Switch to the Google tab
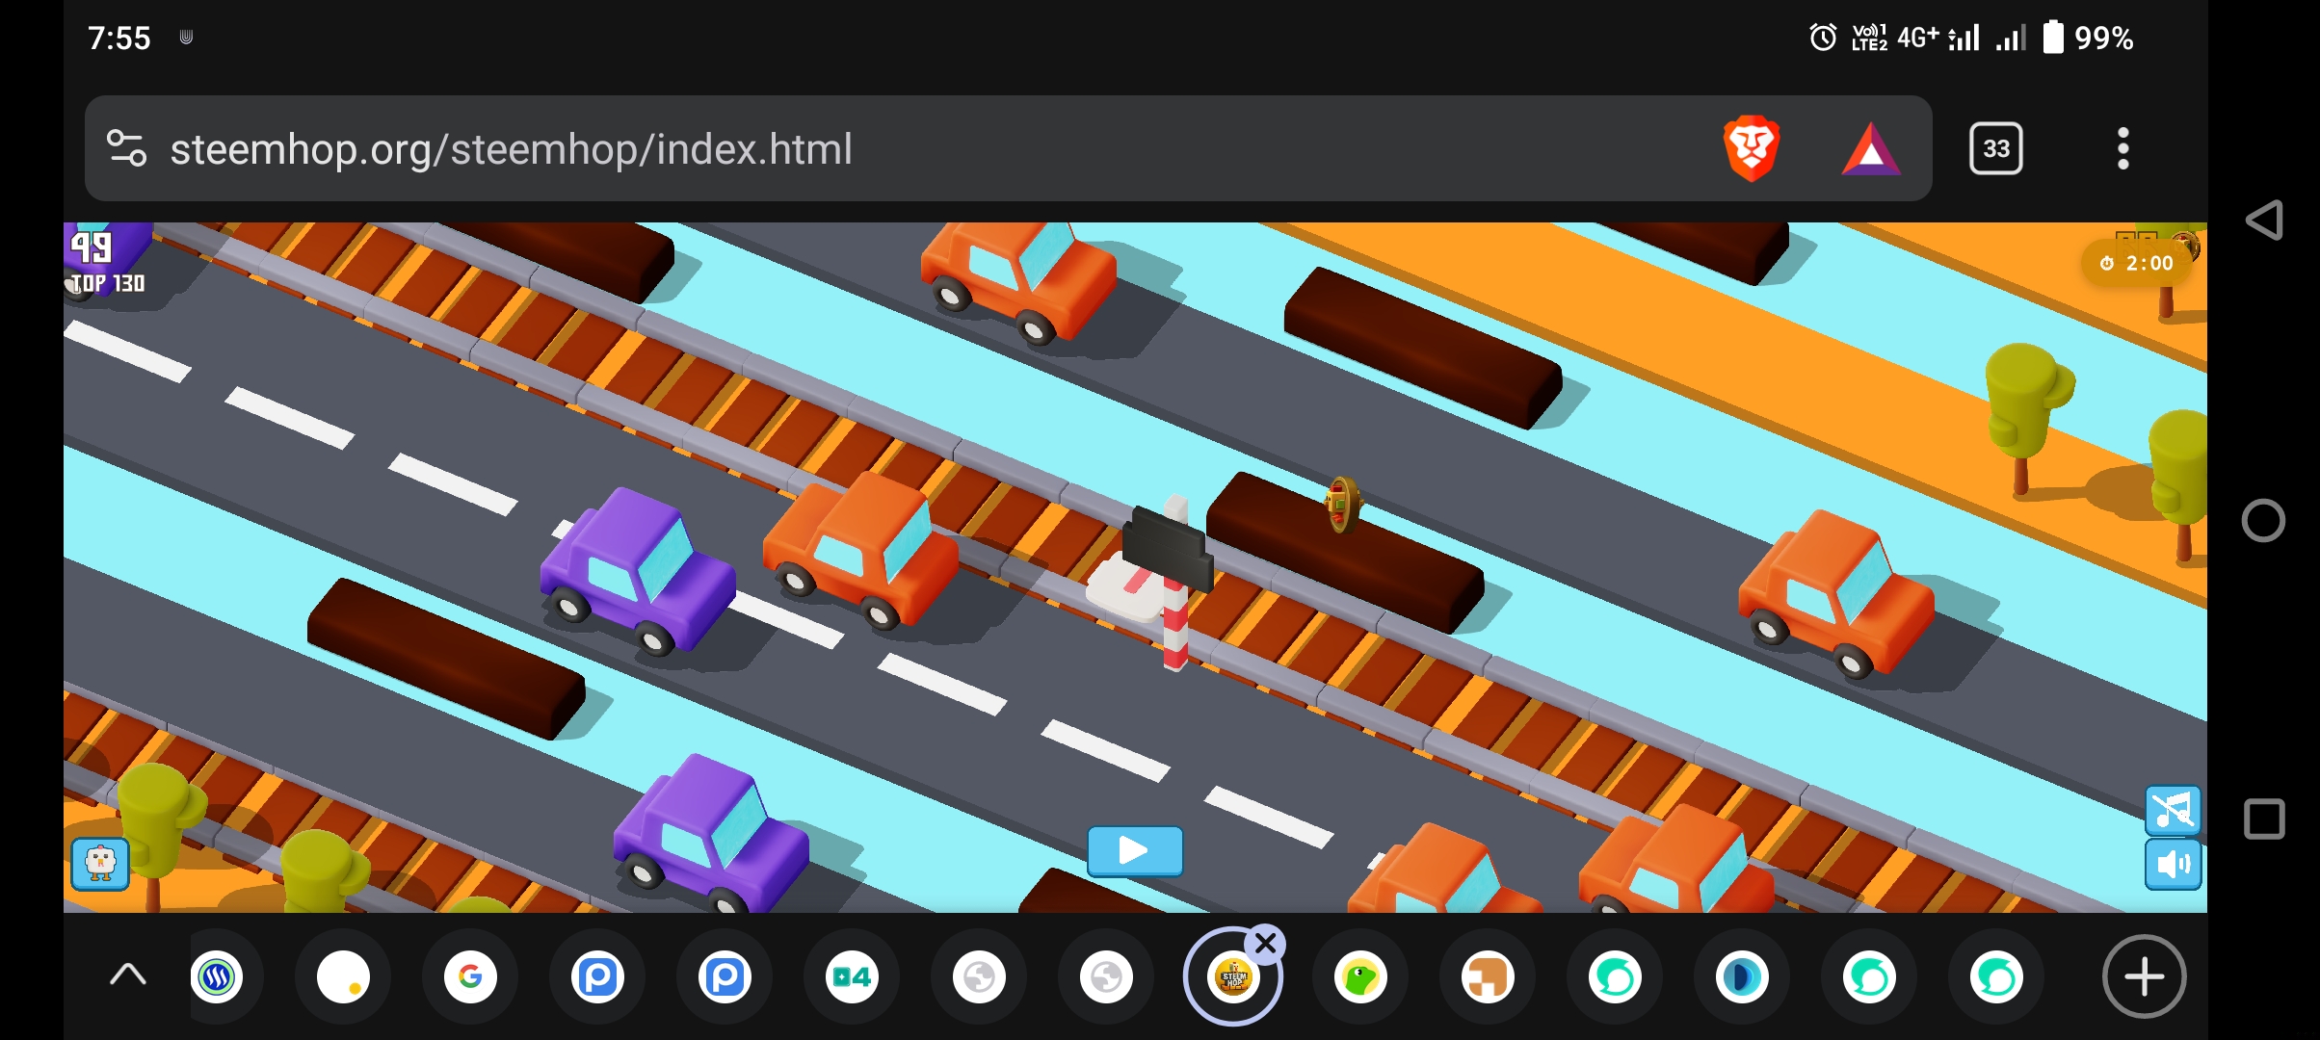Viewport: 2320px width, 1040px height. 470,977
